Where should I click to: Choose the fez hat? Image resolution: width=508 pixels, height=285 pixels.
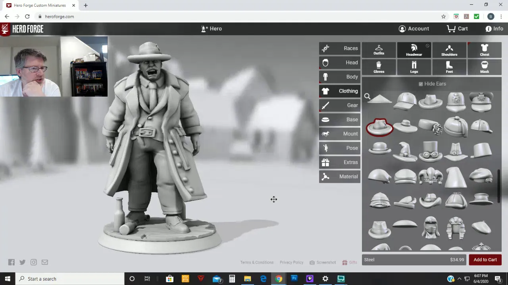coord(481,150)
